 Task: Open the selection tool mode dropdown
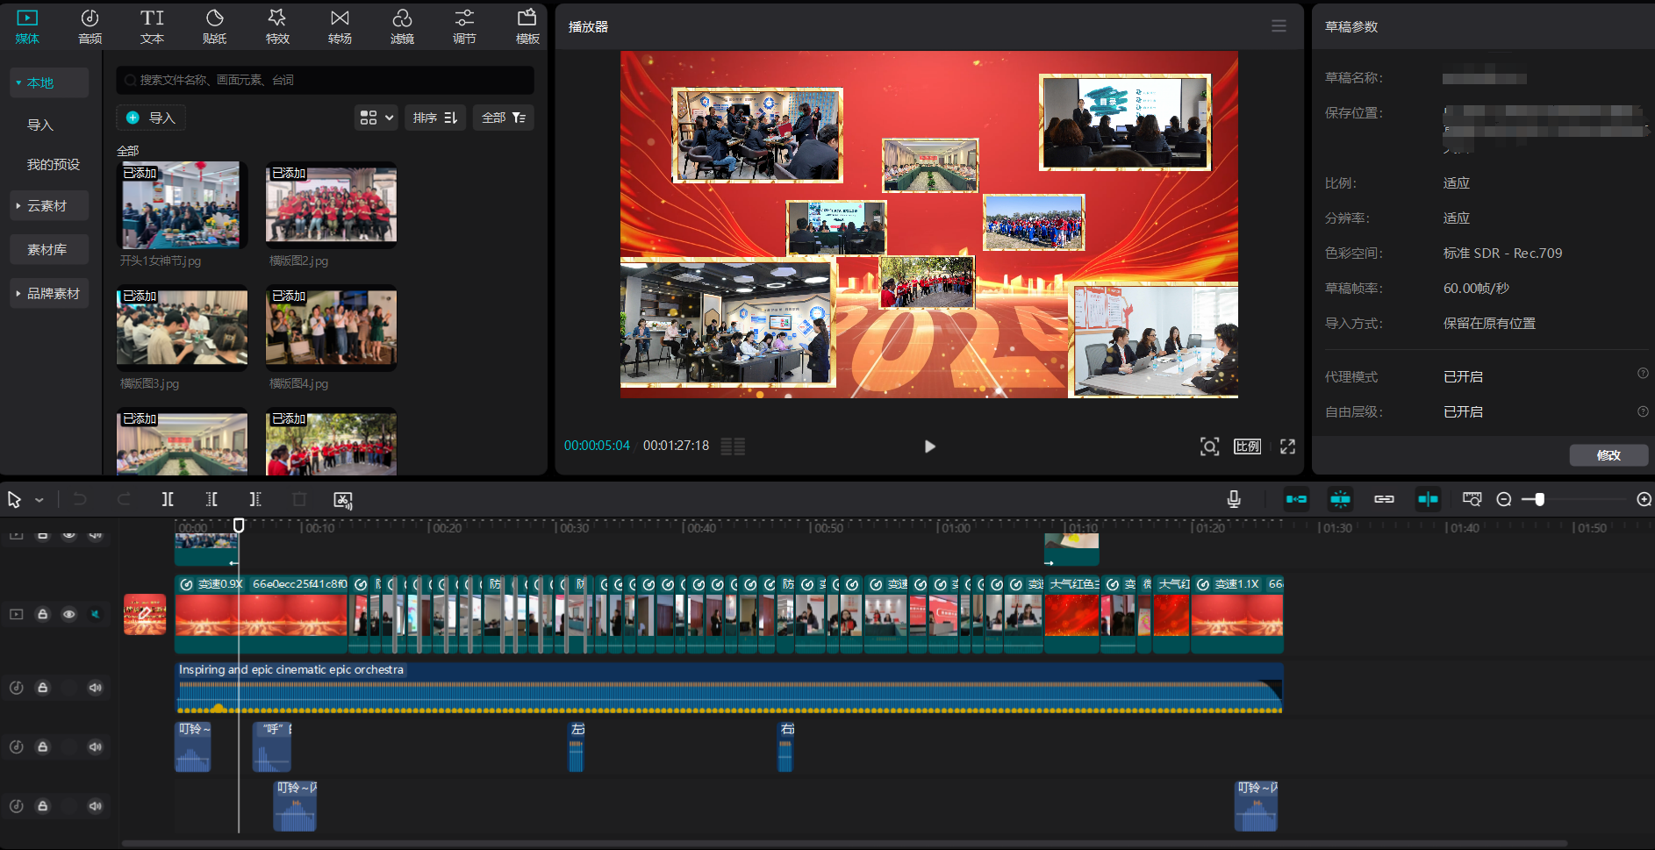pos(39,500)
